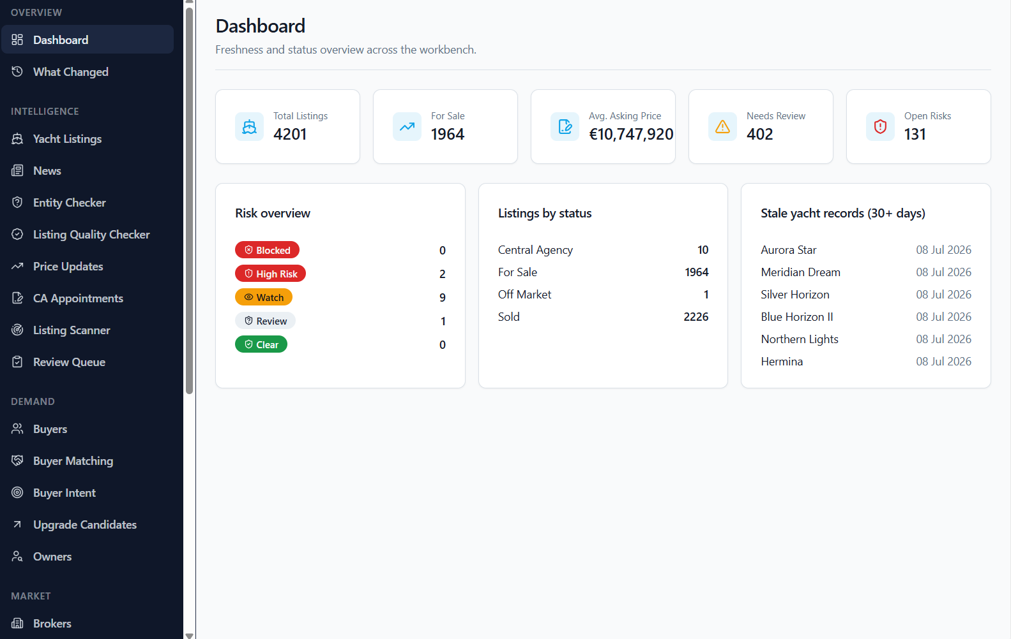Screen dimensions: 1011x639
Task: Click the Open Risks shield alert icon
Action: pos(880,126)
